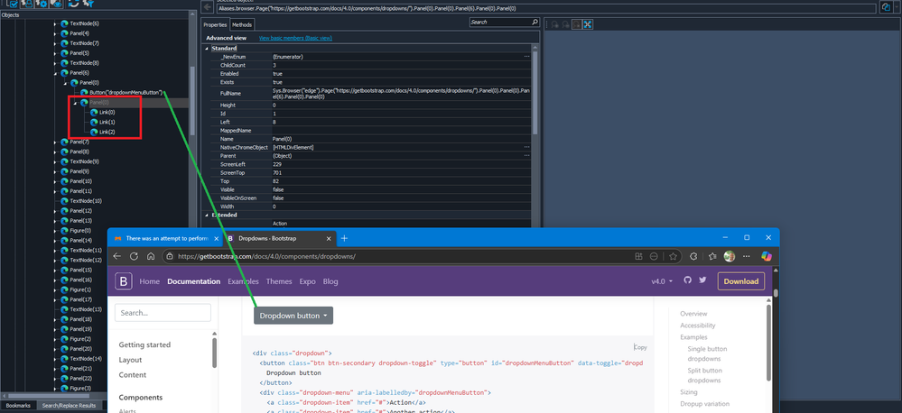The height and width of the screenshot is (413, 902).
Task: Click the Copilot icon in Edge toolbar
Action: (x=767, y=256)
